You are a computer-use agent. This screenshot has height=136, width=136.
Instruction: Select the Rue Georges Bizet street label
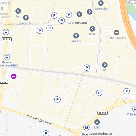click(40, 120)
